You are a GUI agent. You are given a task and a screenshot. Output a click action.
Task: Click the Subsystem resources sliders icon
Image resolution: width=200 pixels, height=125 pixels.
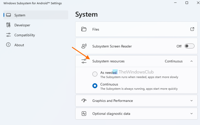(84, 61)
